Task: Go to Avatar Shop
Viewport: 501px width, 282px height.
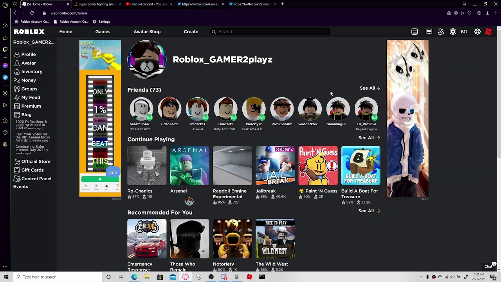Action: click(x=147, y=32)
